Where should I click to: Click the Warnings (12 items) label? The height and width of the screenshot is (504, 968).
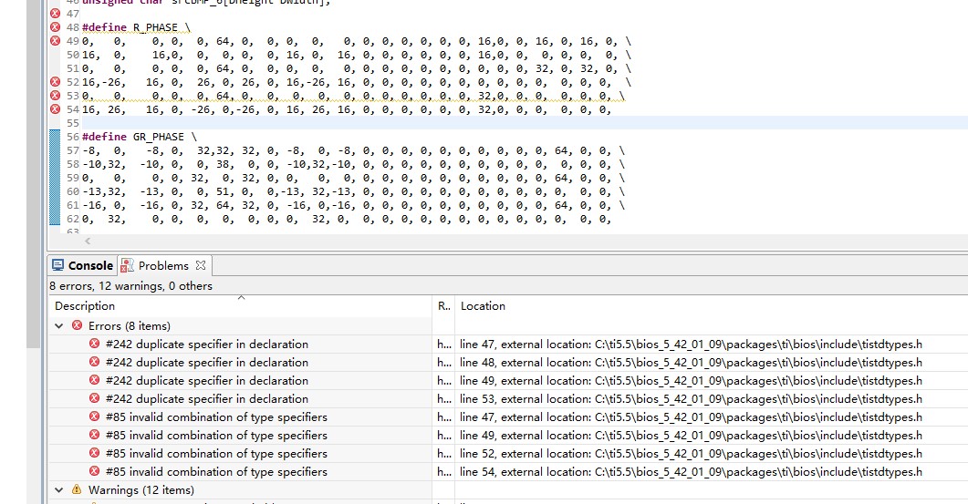141,489
